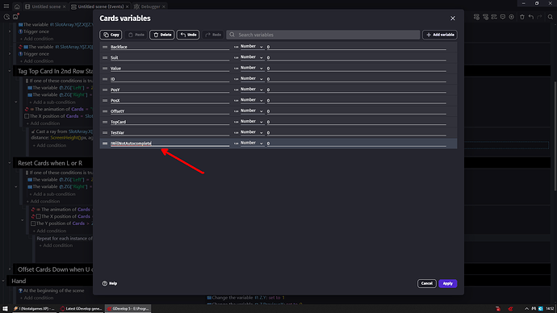The height and width of the screenshot is (313, 557).
Task: Click the circled plus icon in events toolbar
Action: click(x=512, y=17)
